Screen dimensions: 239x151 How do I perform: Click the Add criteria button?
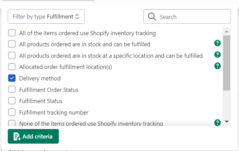(33, 136)
